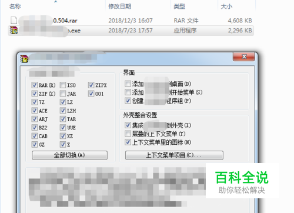
Task: Click the 全部切换 (A) button
Action: (69, 155)
